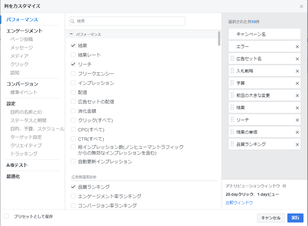The width and height of the screenshot is (308, 226).
Task: Open the エンゲージメント category in sidebar
Action: (x=24, y=31)
